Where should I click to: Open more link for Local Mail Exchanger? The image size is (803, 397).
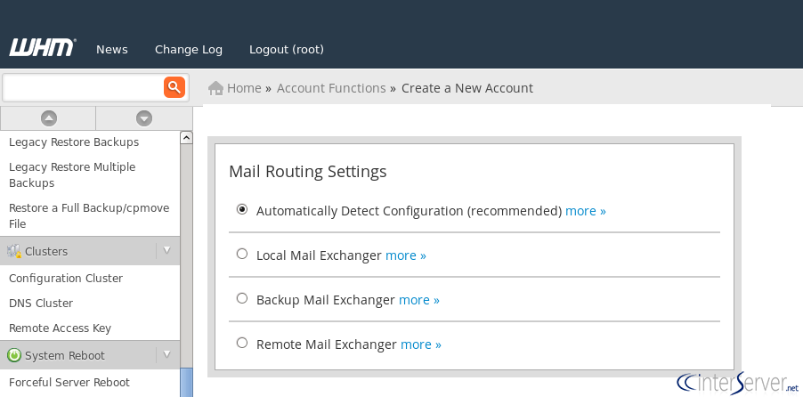coord(406,255)
